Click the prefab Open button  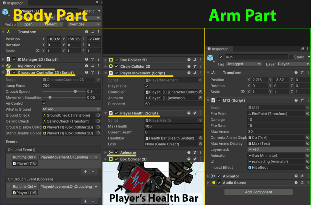click(x=28, y=24)
